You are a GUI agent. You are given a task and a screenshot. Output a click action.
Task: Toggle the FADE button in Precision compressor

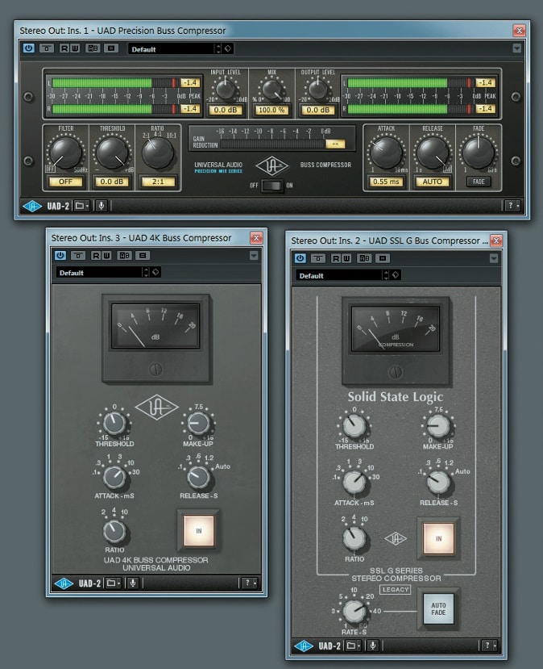[479, 182]
